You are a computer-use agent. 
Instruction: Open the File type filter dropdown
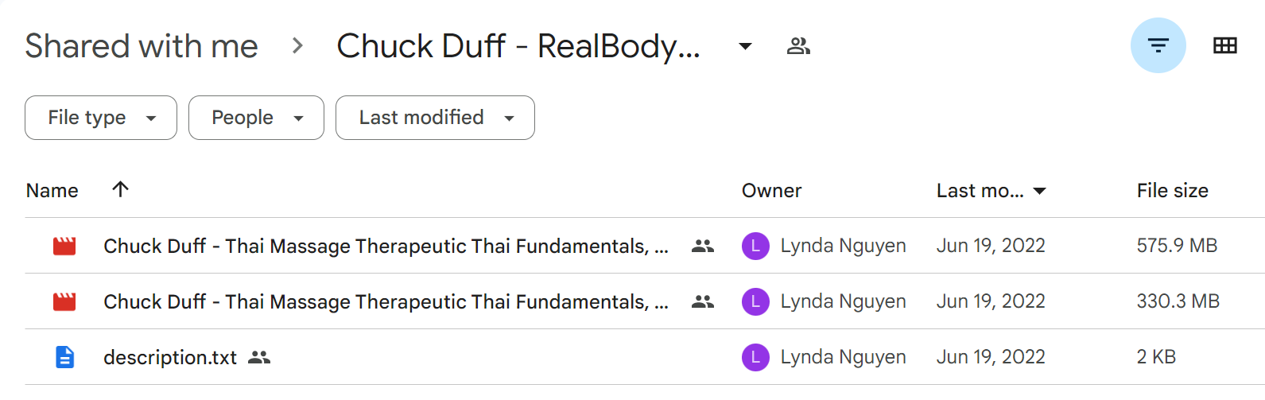tap(101, 118)
